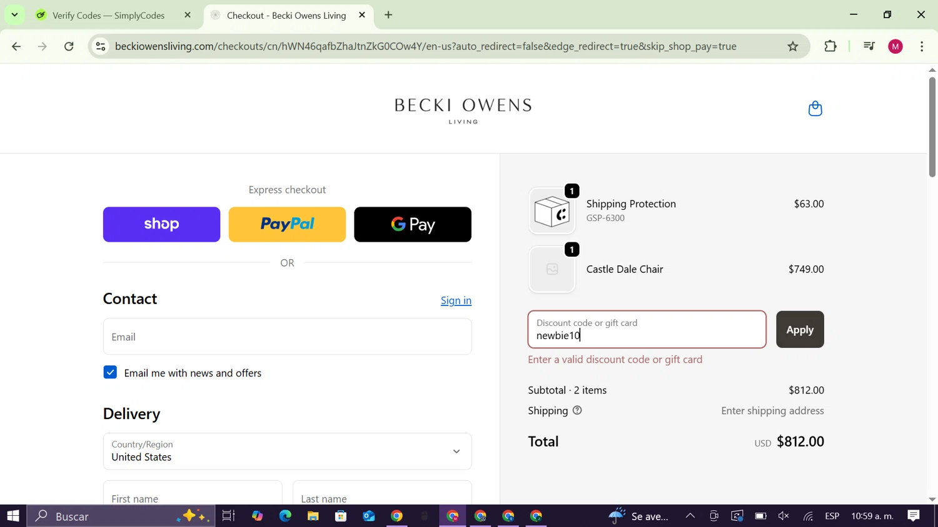Close the Verify Codes tab

[188, 15]
